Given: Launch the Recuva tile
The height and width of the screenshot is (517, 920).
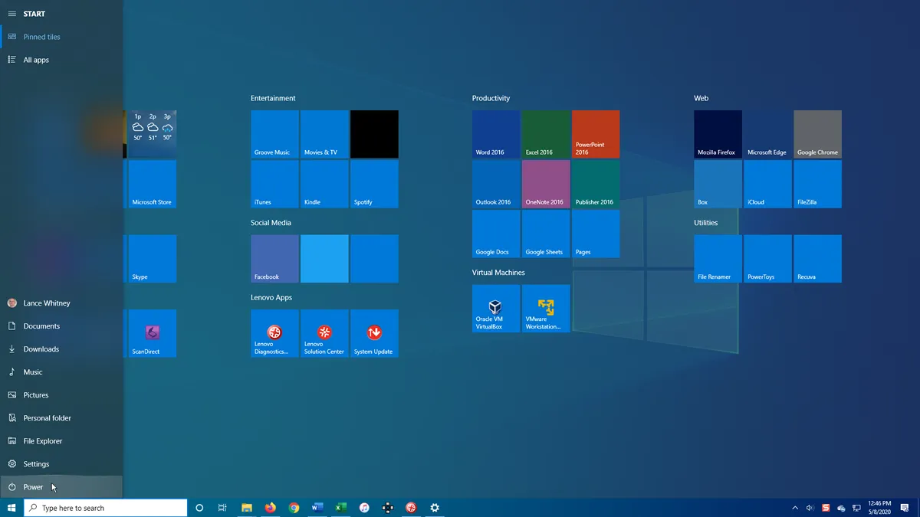Looking at the screenshot, I should (x=817, y=259).
